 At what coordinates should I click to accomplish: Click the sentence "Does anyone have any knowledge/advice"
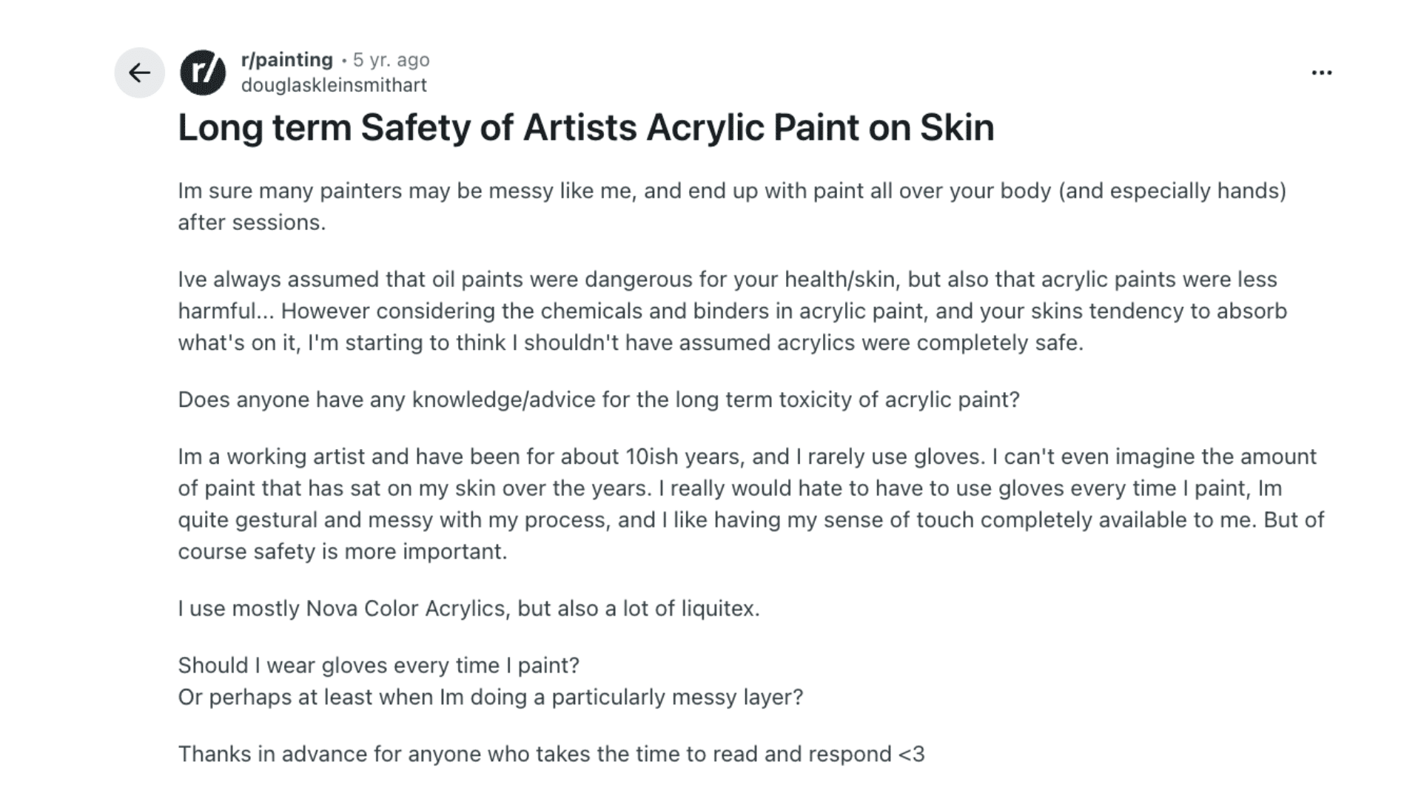(x=598, y=399)
